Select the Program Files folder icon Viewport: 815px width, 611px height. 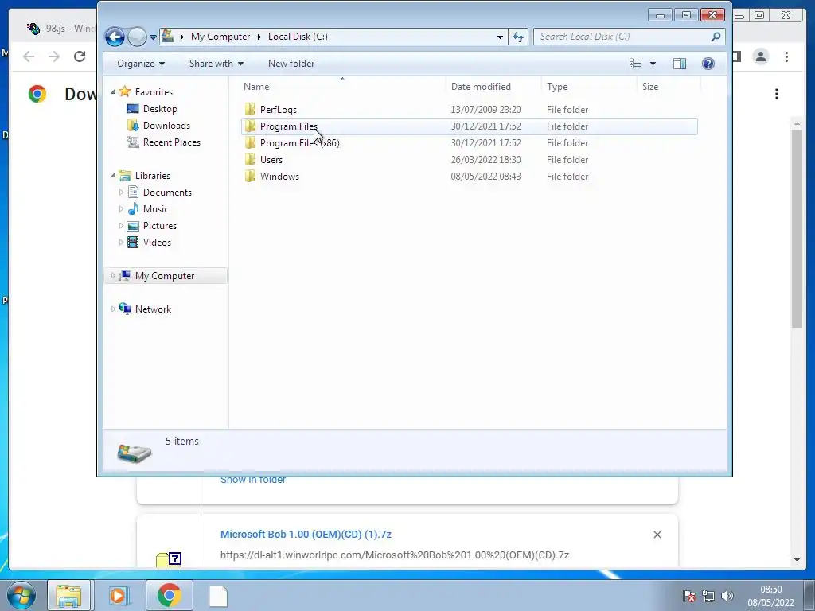[x=250, y=126]
